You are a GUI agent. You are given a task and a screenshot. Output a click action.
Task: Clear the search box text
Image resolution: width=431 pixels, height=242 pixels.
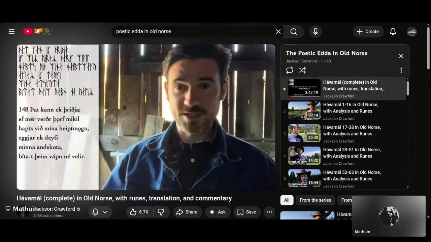pos(278,31)
